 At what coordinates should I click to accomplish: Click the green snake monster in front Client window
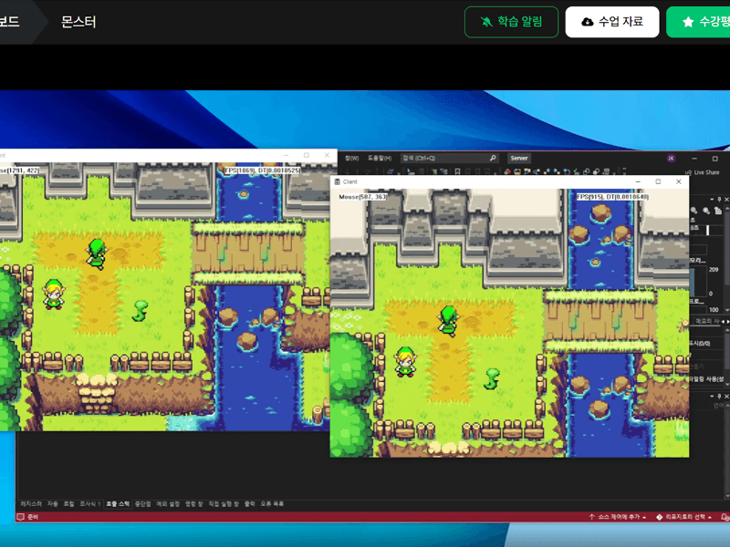pyautogui.click(x=492, y=378)
